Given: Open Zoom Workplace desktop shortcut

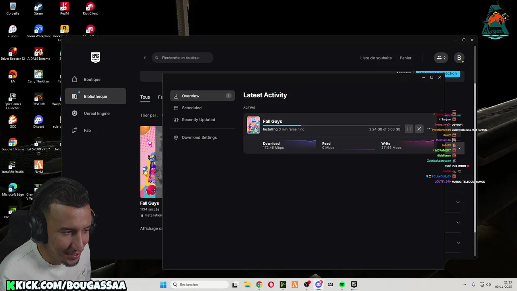Looking at the screenshot, I should pos(38,31).
